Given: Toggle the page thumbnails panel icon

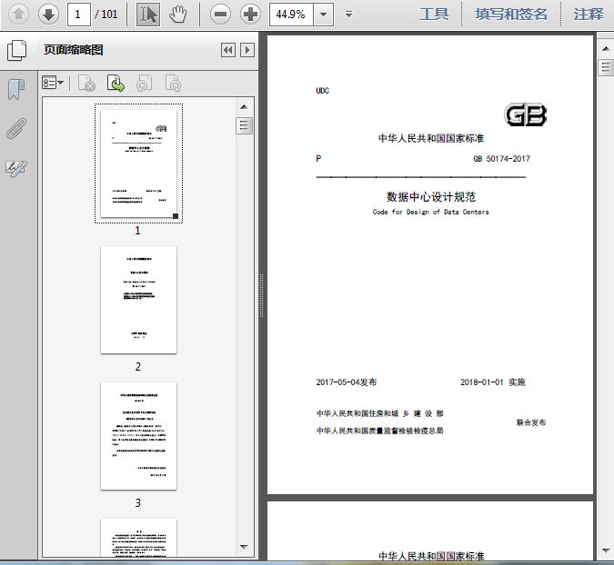Looking at the screenshot, I should click(x=17, y=50).
